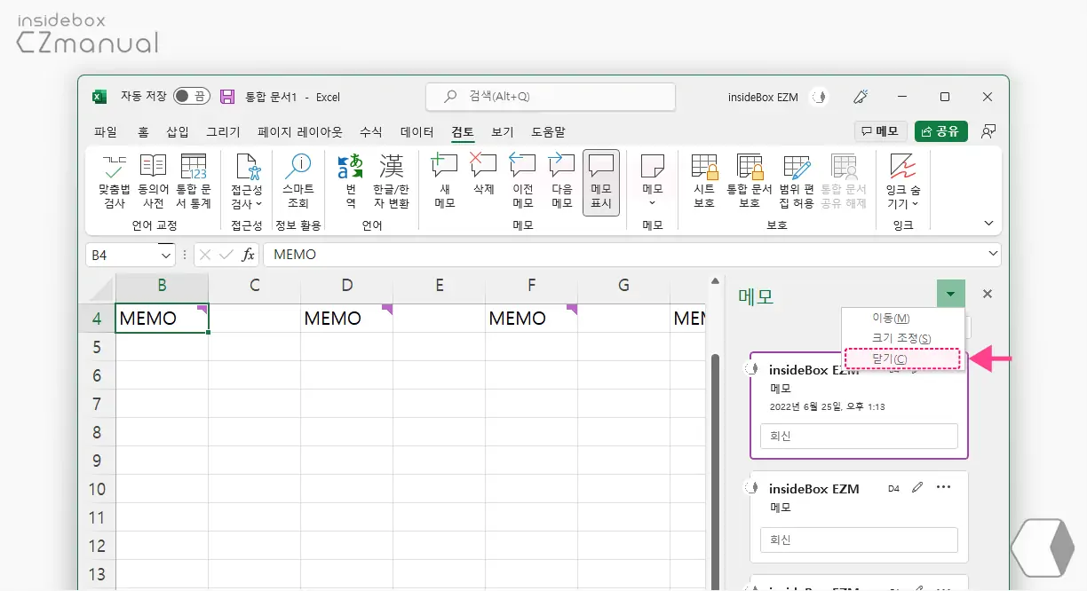Select cell D4 containing MEMO
The height and width of the screenshot is (591, 1087).
tap(346, 319)
